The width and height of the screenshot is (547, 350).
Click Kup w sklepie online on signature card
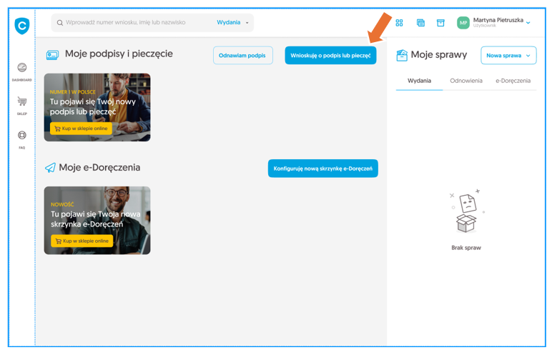(x=81, y=129)
